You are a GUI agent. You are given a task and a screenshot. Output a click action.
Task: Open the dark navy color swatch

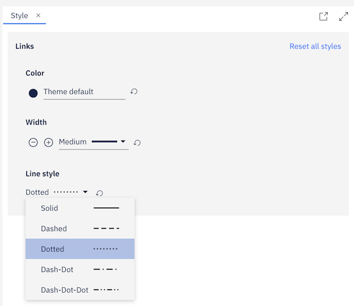tap(33, 93)
